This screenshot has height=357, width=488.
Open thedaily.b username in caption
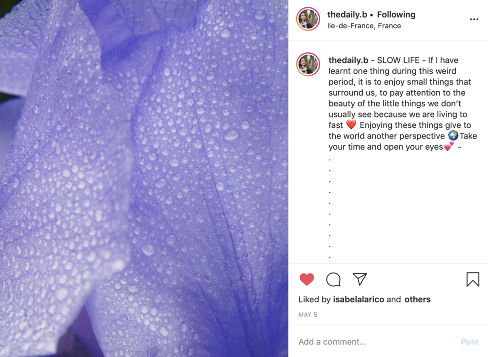tap(348, 60)
